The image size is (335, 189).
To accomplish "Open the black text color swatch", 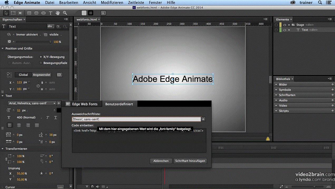I will 59,110.
